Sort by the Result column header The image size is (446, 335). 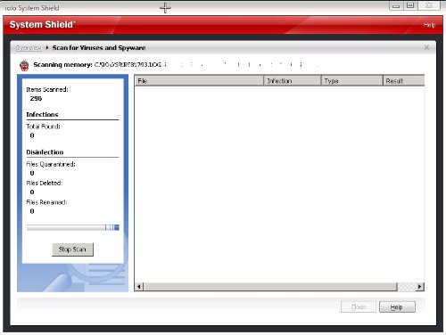404,81
